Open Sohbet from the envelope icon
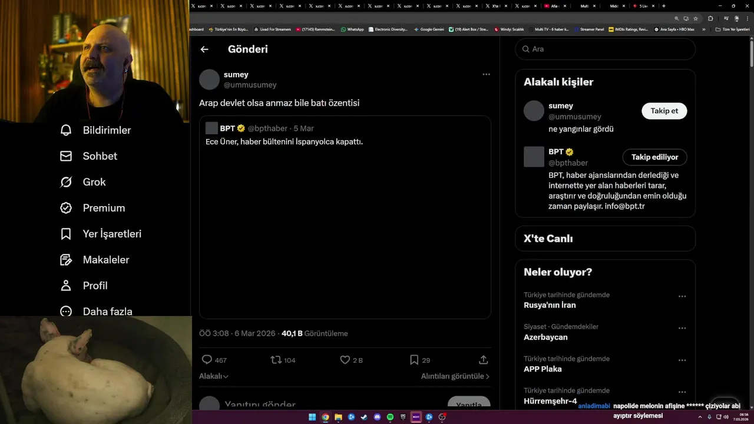 click(66, 156)
